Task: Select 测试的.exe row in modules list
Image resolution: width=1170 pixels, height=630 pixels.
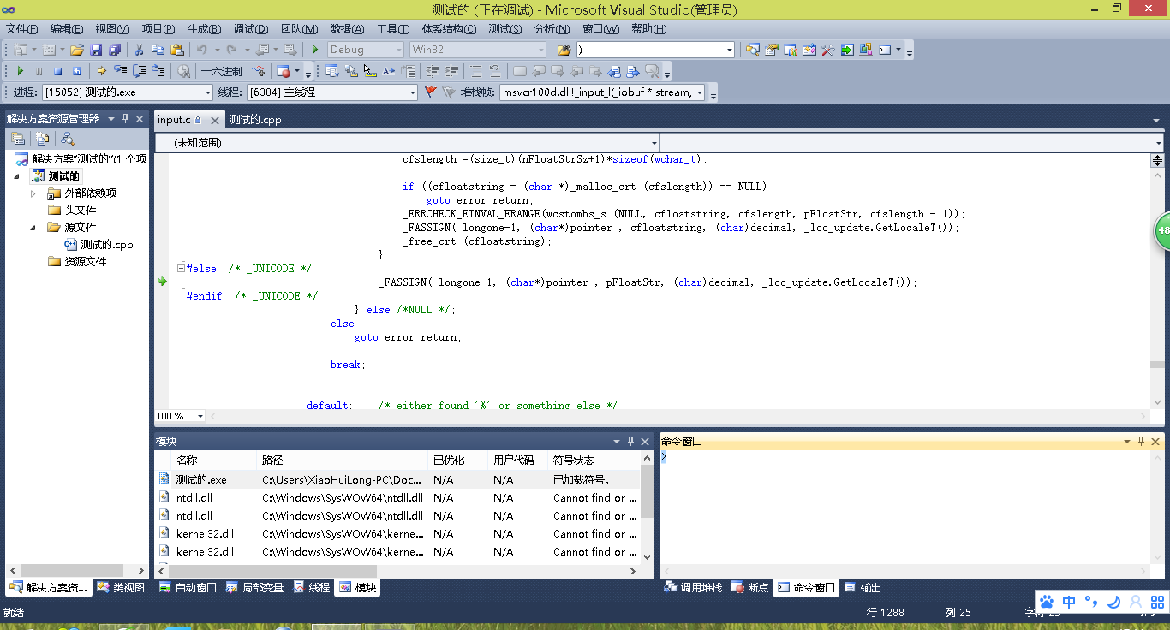Action: click(397, 480)
